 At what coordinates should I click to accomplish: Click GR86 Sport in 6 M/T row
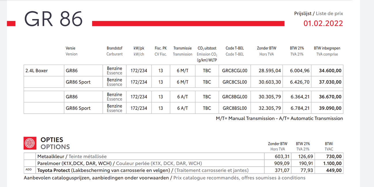tap(78, 82)
